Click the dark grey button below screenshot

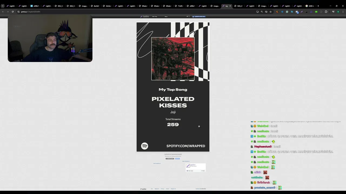pyautogui.click(x=170, y=159)
